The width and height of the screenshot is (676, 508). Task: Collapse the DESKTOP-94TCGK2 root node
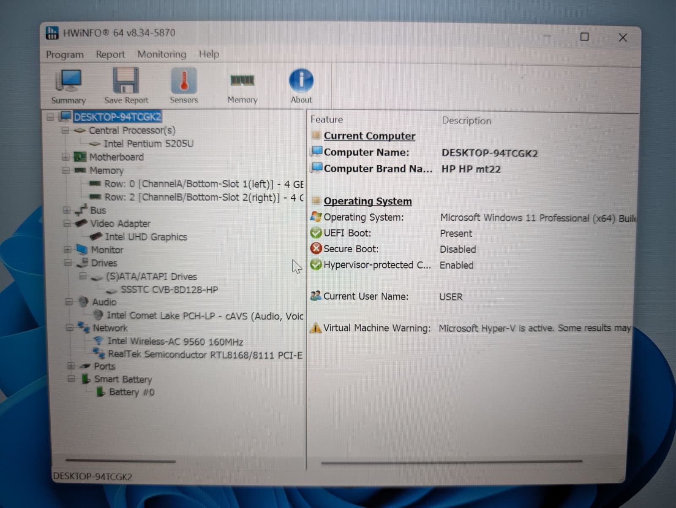[50, 117]
